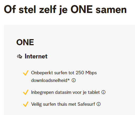Click the word ONE in the page title
The width and height of the screenshot is (135, 115).
coord(82,9)
